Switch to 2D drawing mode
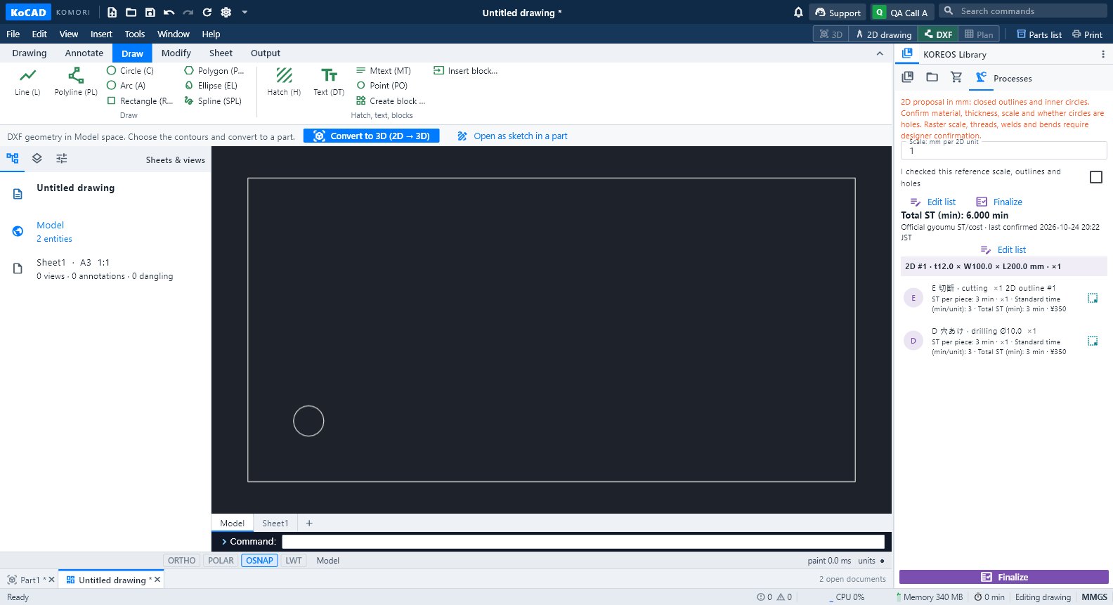 (883, 34)
